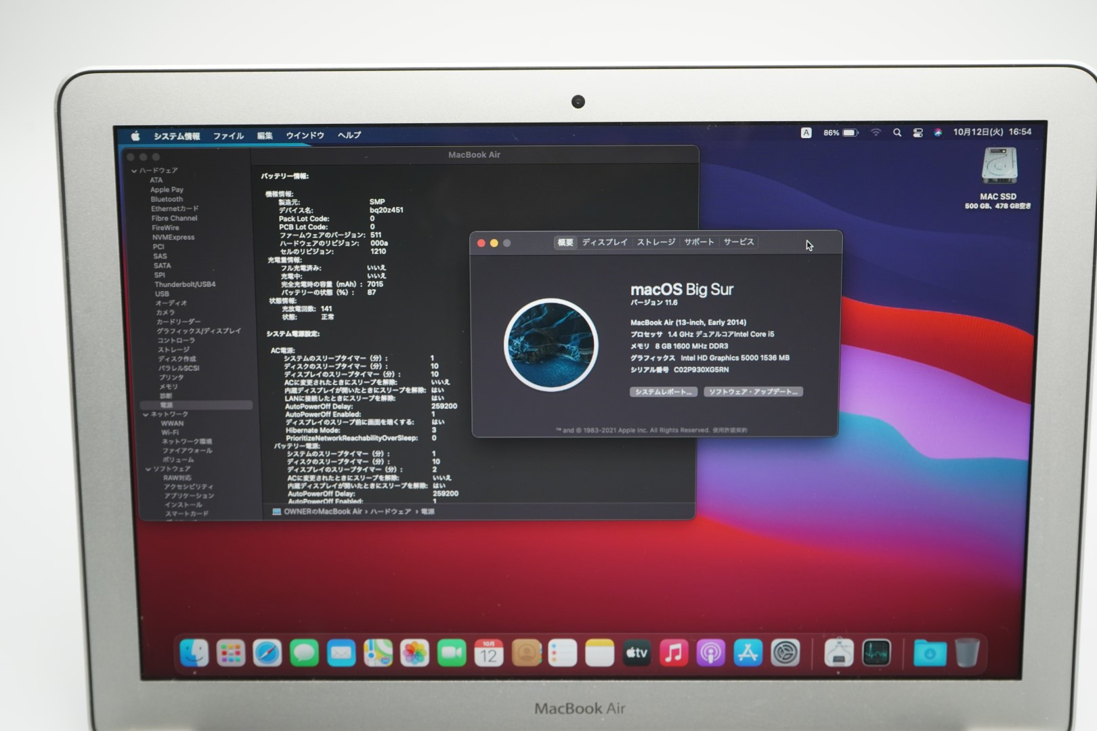Collapse the ネットワーク section in the sidebar

point(146,414)
